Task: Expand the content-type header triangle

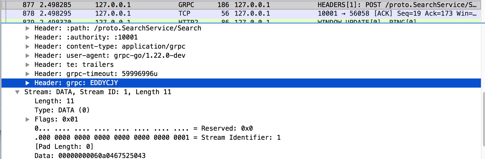Action: 27,47
